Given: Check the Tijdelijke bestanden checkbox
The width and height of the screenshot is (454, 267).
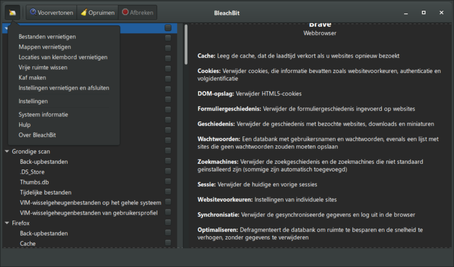Looking at the screenshot, I should 168,192.
